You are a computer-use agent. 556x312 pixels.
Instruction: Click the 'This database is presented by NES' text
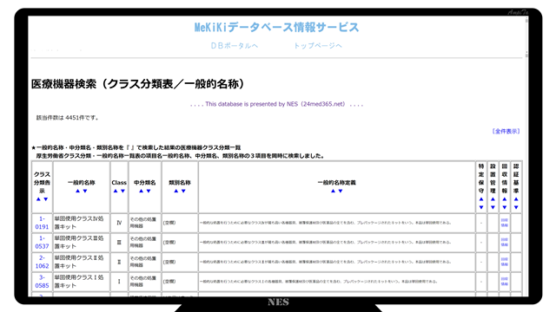tap(276, 104)
